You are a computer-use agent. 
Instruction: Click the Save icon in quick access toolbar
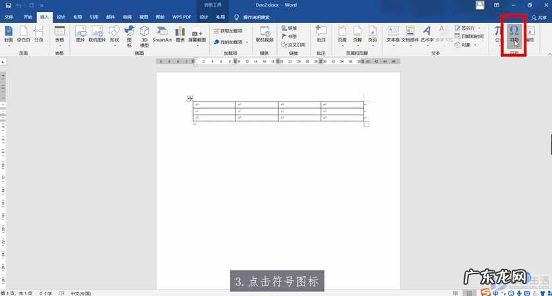pyautogui.click(x=8, y=5)
